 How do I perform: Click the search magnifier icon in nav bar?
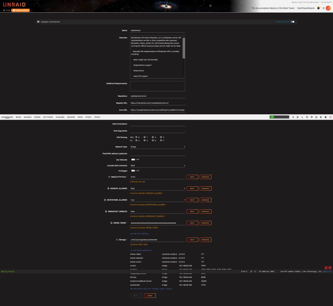pos(293,117)
